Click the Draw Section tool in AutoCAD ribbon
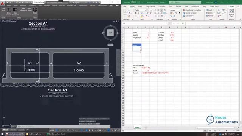 click(x=9, y=11)
